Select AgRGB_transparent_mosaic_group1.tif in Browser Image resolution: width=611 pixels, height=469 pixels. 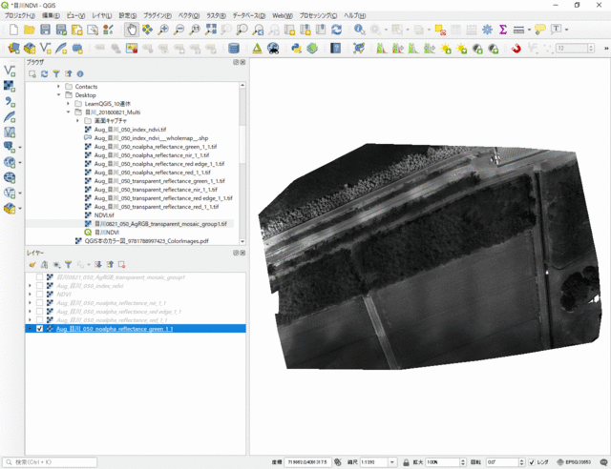(x=160, y=224)
